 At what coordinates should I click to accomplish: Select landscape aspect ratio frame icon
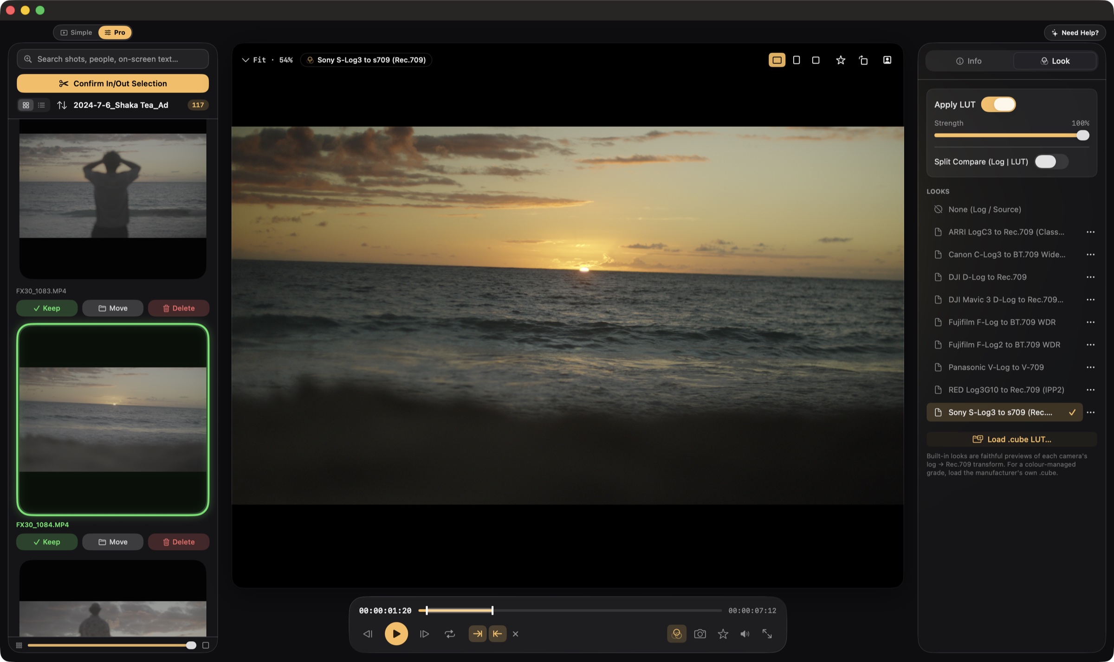pyautogui.click(x=777, y=60)
